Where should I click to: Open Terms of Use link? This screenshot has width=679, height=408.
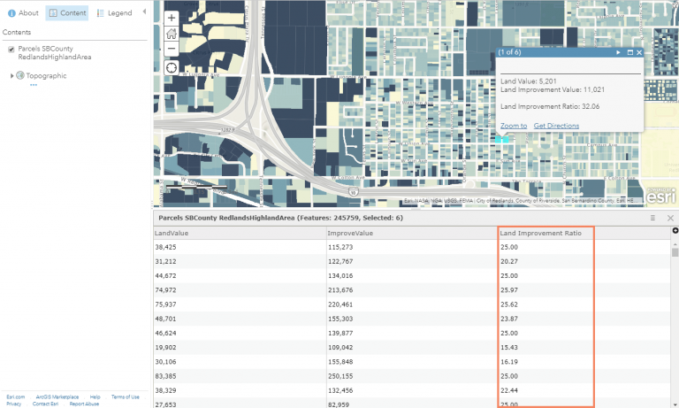(x=126, y=396)
